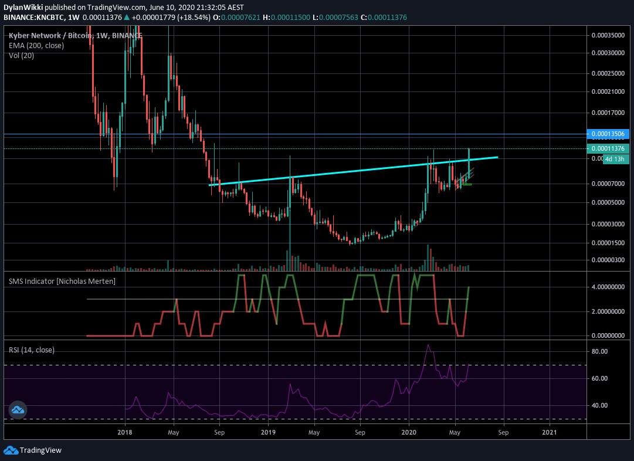Click the O:0.00007621 open value
This screenshot has width=634, height=461.
tap(236, 18)
